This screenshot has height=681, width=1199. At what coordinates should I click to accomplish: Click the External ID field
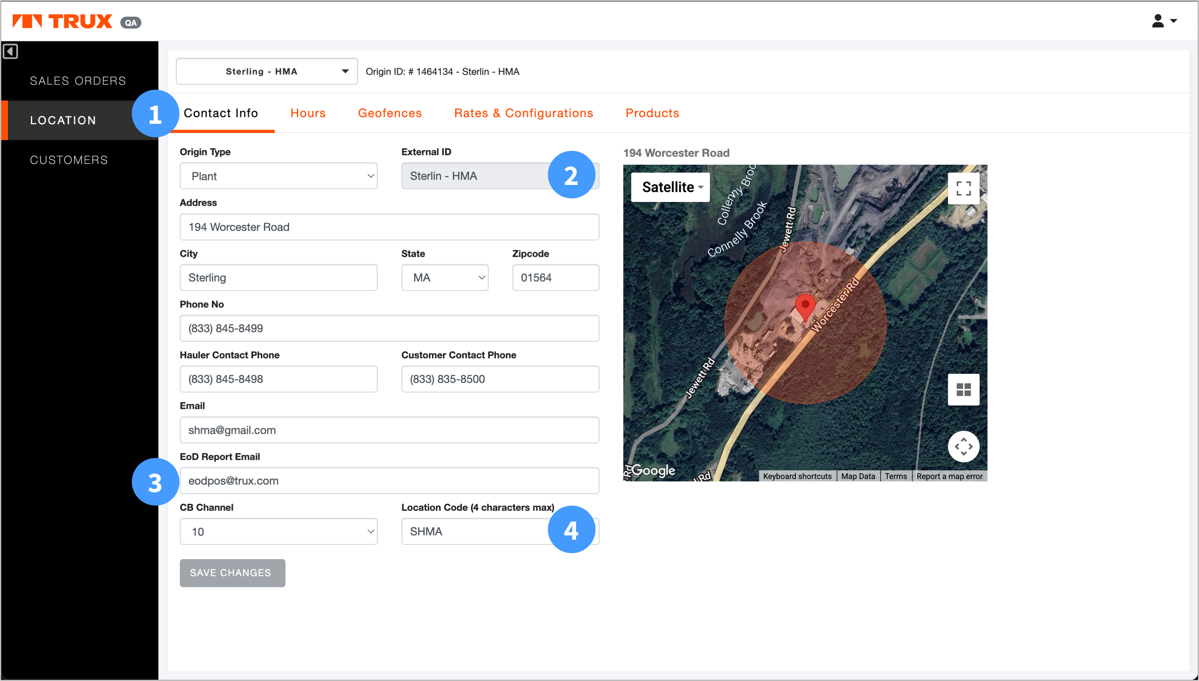[x=500, y=176]
